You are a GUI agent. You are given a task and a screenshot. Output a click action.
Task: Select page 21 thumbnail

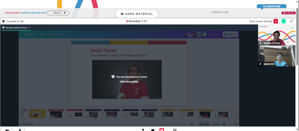pos(149,113)
